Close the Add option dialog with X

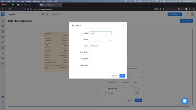pos(124,25)
